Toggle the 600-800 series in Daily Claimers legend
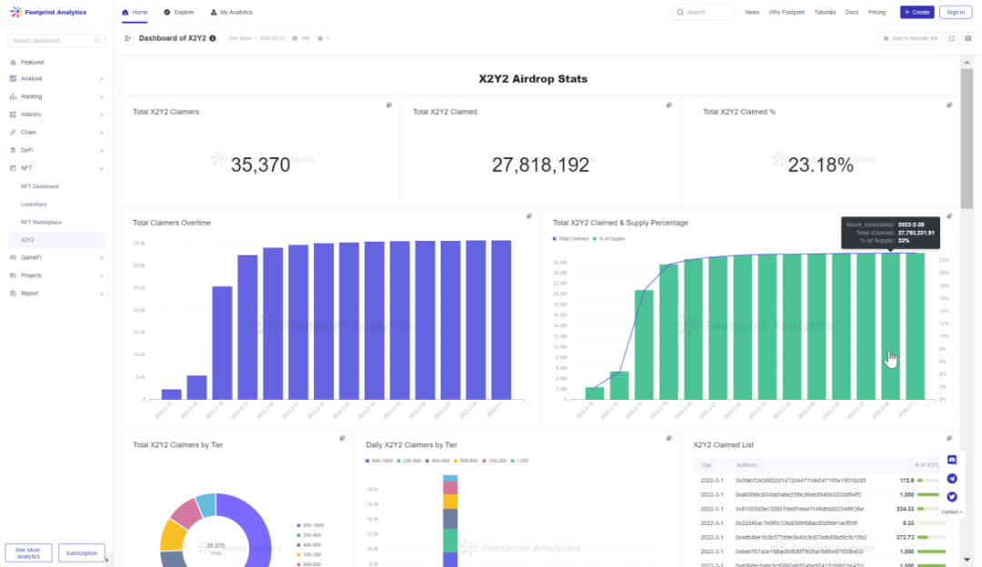 click(466, 461)
